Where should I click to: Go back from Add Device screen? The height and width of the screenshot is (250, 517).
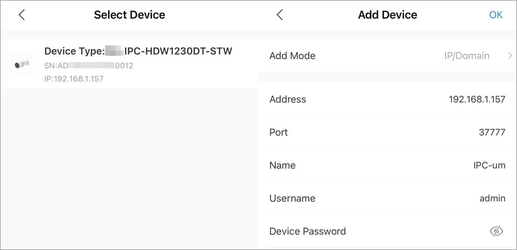(x=280, y=15)
